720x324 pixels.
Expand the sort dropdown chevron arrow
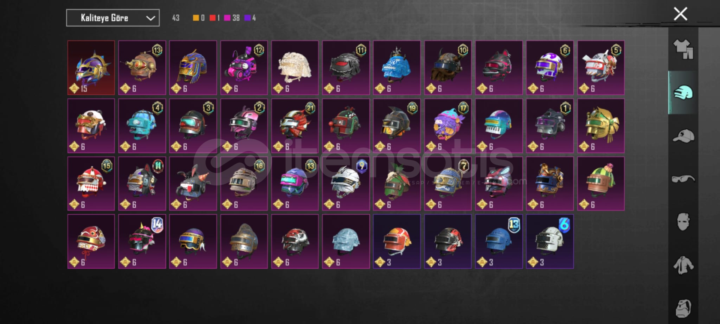click(150, 18)
